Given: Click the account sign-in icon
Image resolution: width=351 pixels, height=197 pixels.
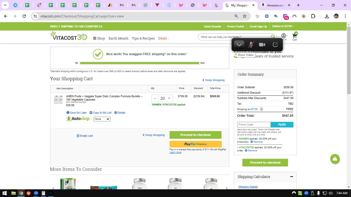Looking at the screenshot, I should tap(284, 36).
